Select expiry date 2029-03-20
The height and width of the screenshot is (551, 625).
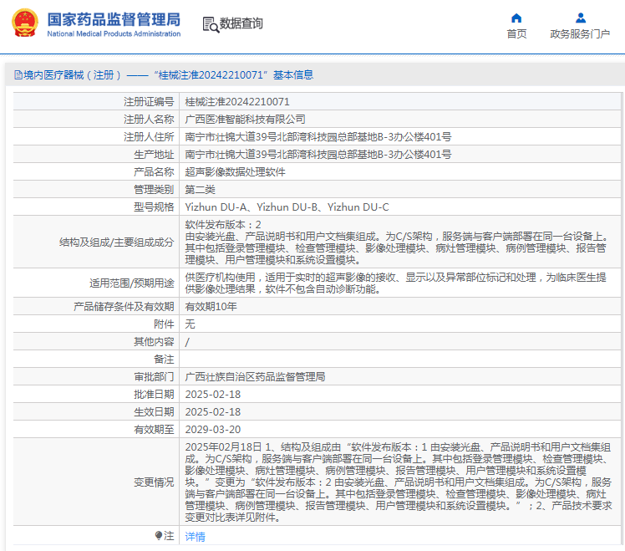click(213, 429)
